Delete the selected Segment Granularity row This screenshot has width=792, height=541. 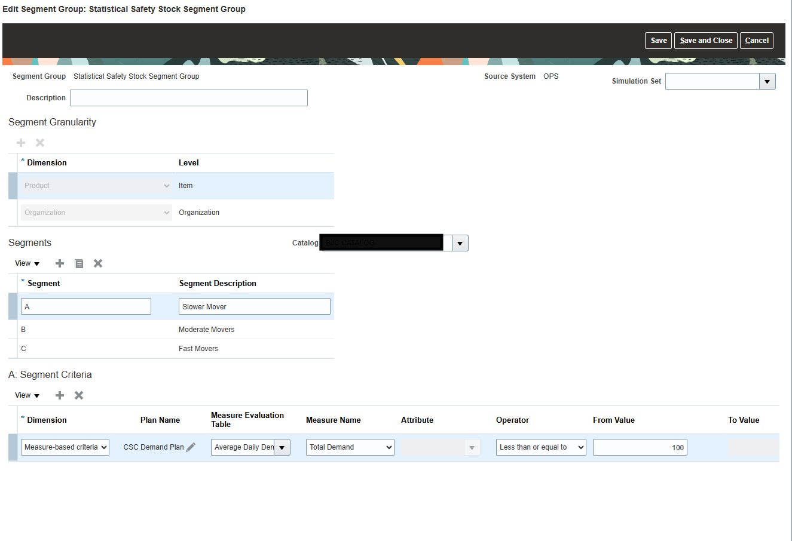tap(40, 143)
